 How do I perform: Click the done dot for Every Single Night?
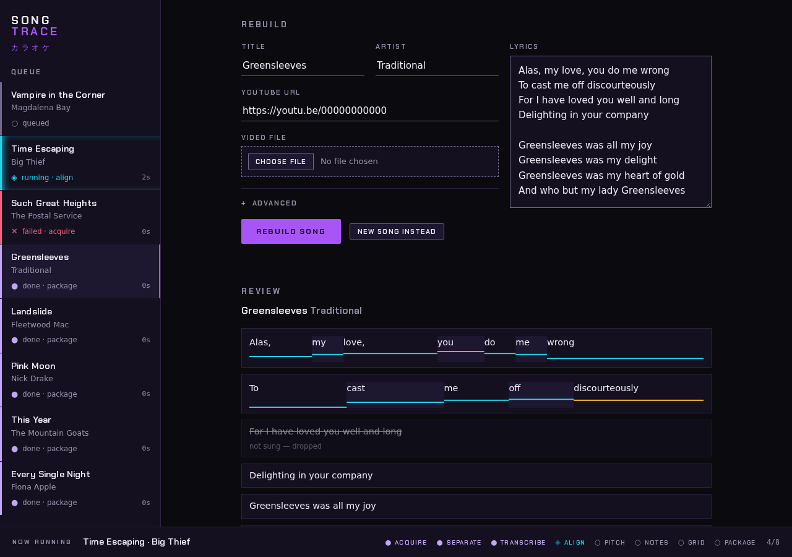click(15, 503)
